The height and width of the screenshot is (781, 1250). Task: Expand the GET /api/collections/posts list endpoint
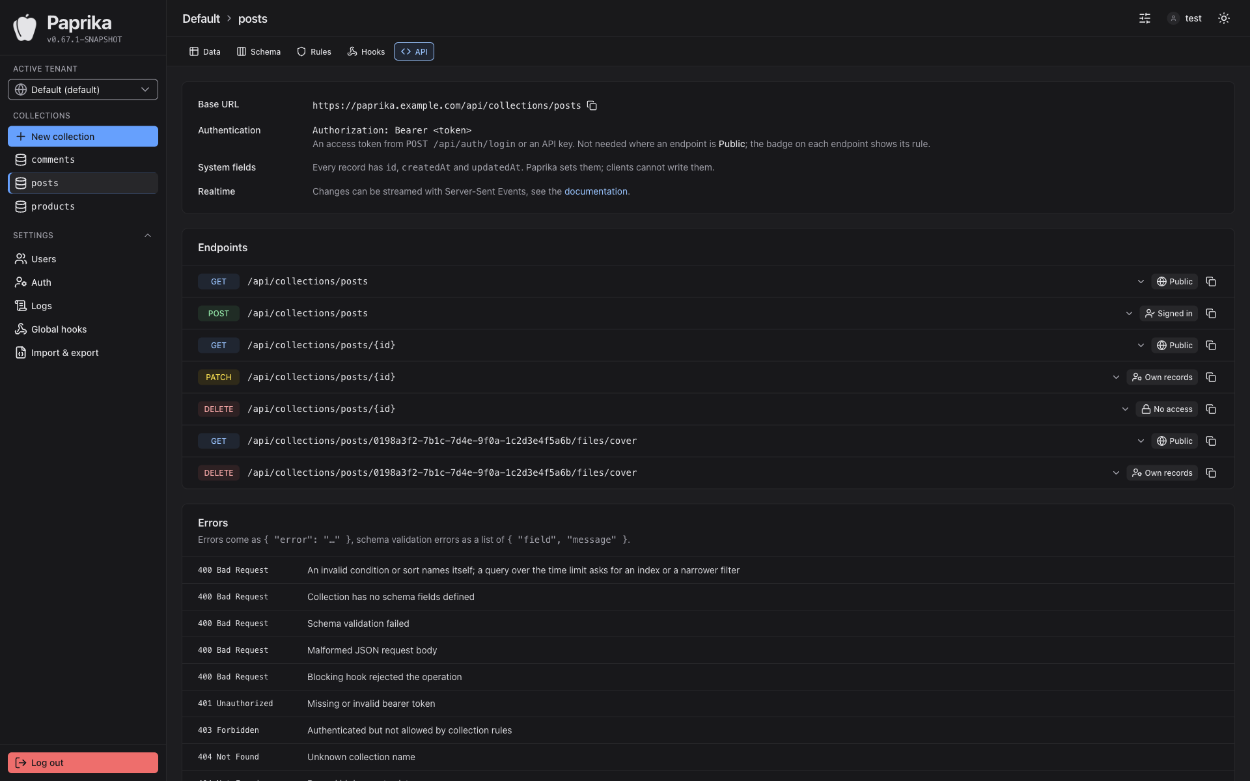click(x=1141, y=282)
